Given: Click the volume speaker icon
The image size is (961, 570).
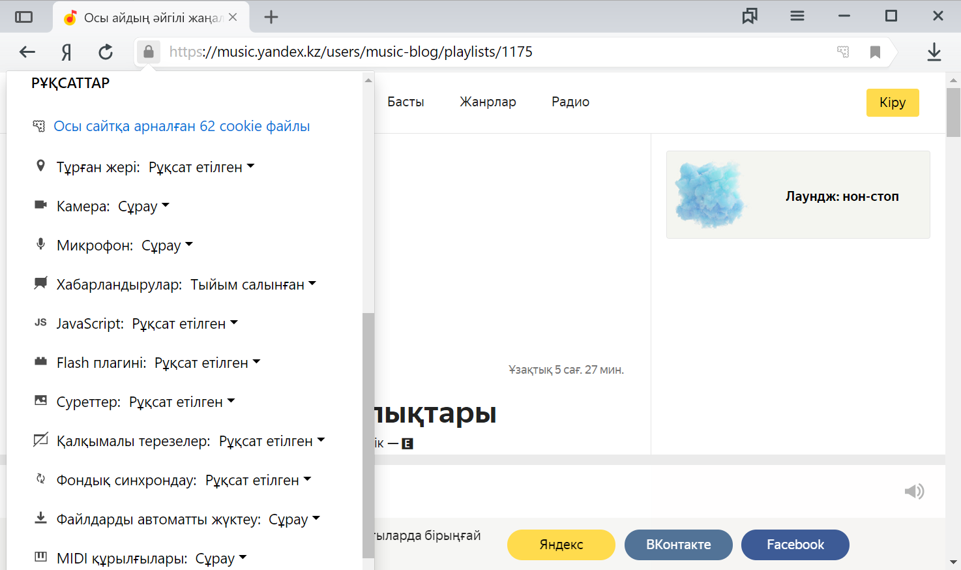Looking at the screenshot, I should point(914,491).
